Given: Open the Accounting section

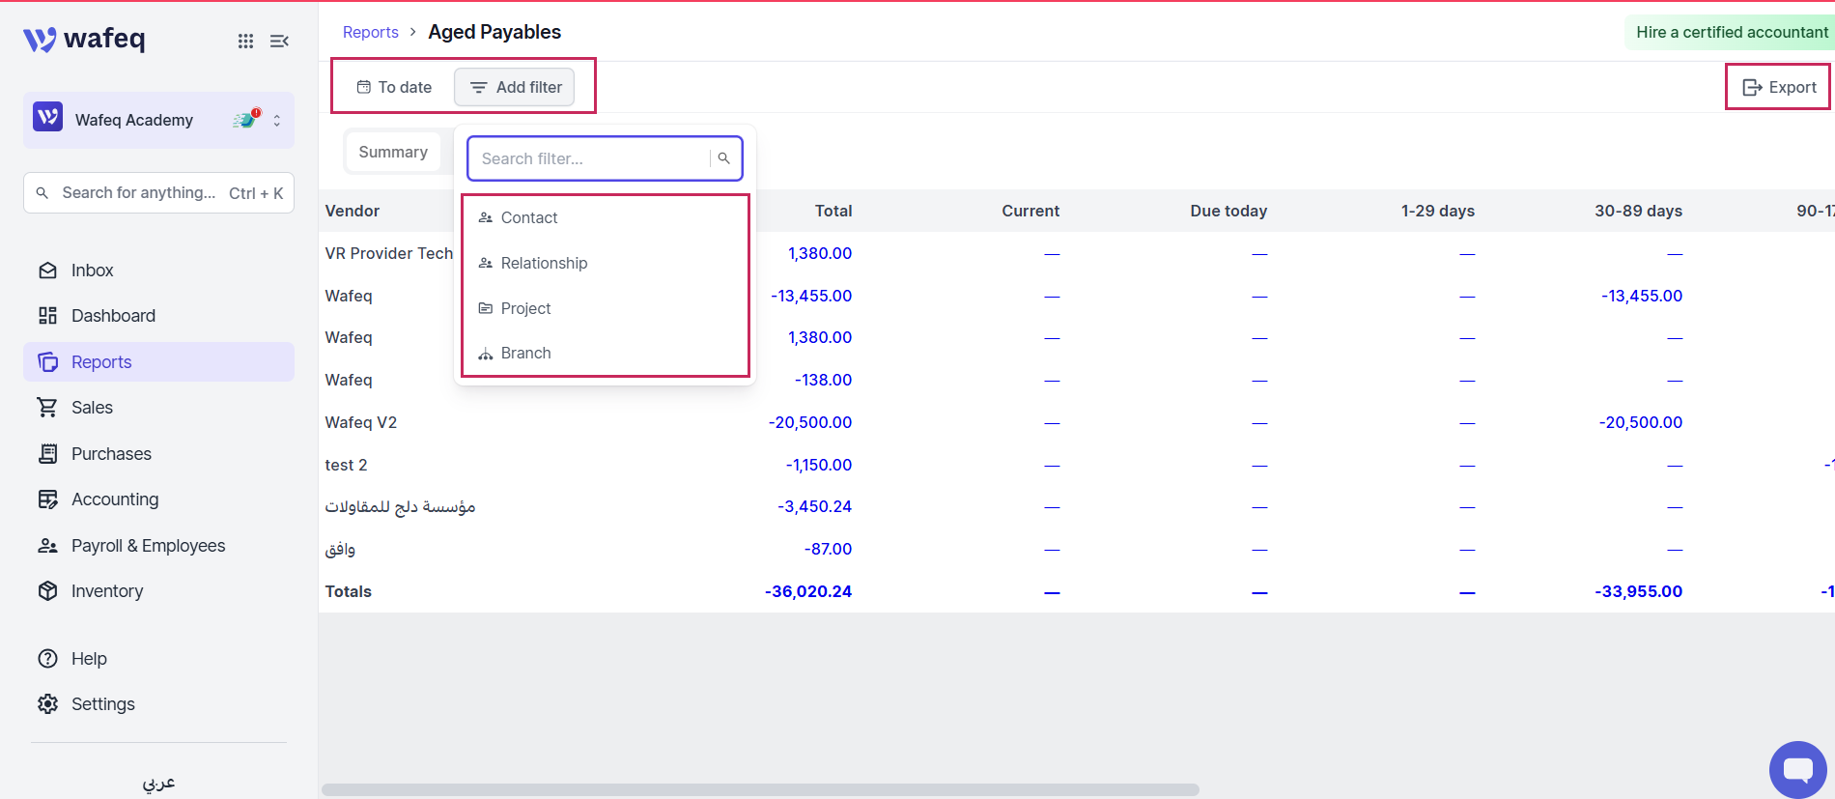Looking at the screenshot, I should click(x=158, y=499).
